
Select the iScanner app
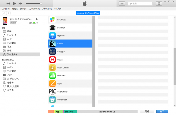click(x=70, y=28)
